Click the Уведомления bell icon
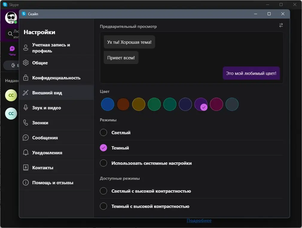302x228 pixels. click(x=26, y=152)
